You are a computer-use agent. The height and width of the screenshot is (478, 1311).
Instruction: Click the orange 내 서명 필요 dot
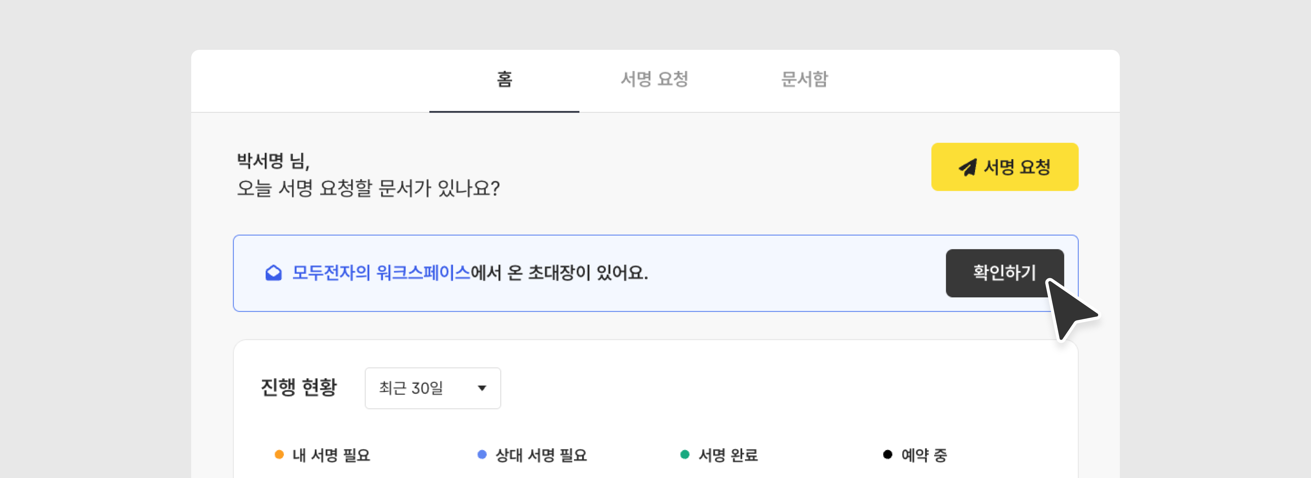tap(279, 454)
